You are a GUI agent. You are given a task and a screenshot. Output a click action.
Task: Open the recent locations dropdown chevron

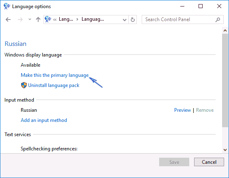click(30, 19)
